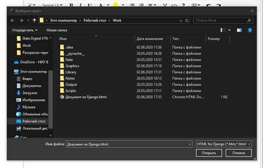Image resolution: width=263 pixels, height=168 pixels.
Task: Open recent locations chevron beside navigation arrows
Action: click(28, 20)
